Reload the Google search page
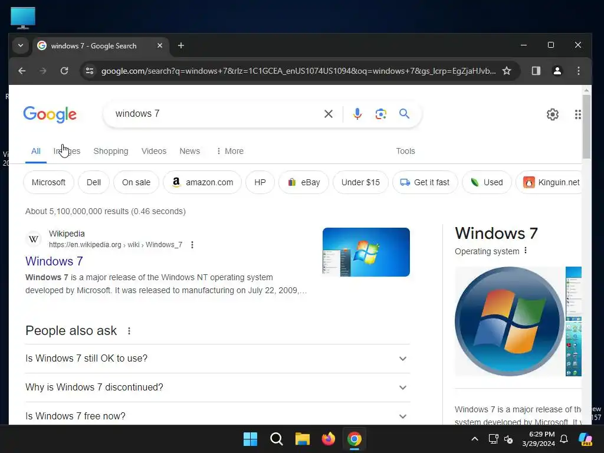The image size is (604, 453). pos(64,71)
